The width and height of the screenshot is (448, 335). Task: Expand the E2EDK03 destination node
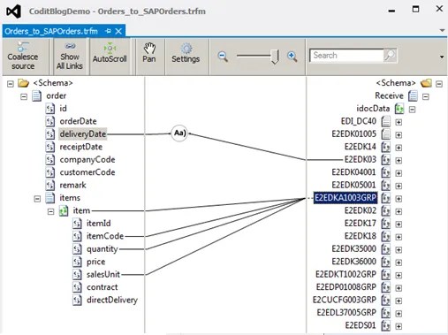click(399, 160)
